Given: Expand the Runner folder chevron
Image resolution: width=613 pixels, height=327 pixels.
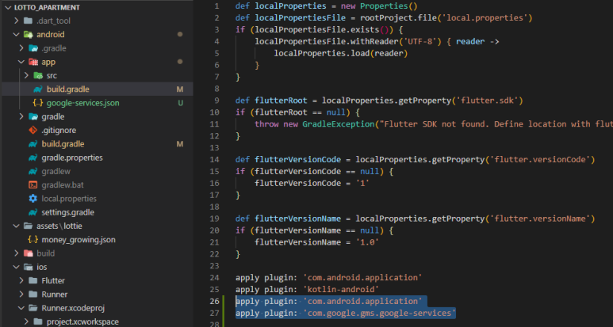Looking at the screenshot, I should coord(21,295).
